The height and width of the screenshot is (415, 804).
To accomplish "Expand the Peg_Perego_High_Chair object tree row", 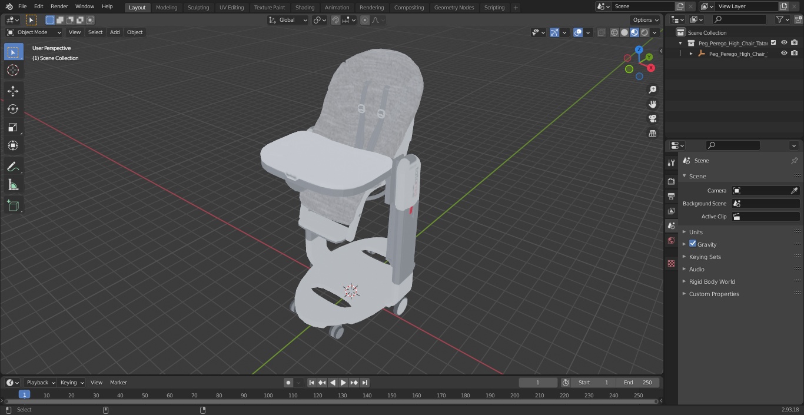I will tap(691, 54).
